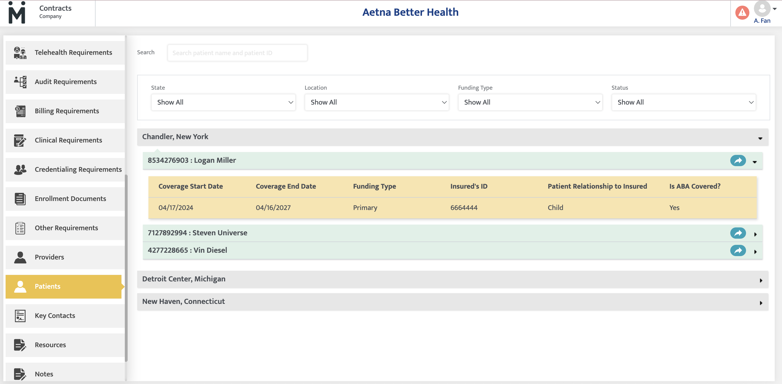The width and height of the screenshot is (782, 384).
Task: Open the Funding Type filter dropdown
Action: (530, 102)
